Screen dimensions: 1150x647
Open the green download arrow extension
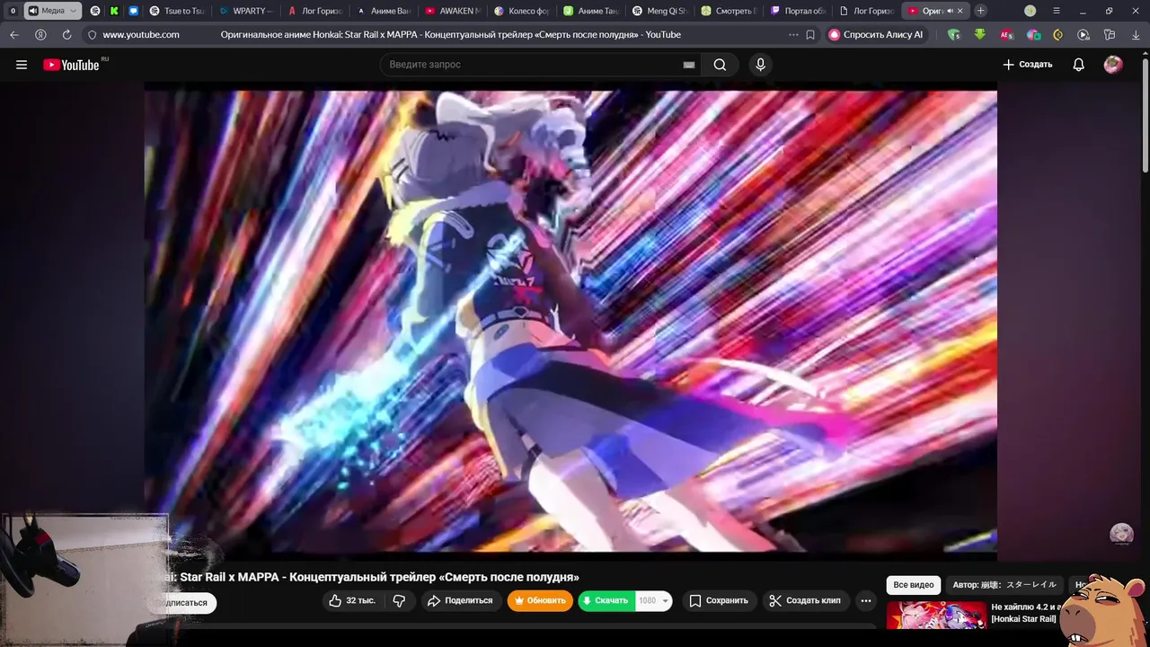pyautogui.click(x=979, y=35)
